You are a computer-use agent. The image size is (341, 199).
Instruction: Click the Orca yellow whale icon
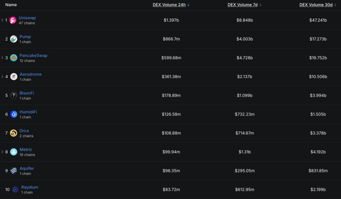point(13,133)
